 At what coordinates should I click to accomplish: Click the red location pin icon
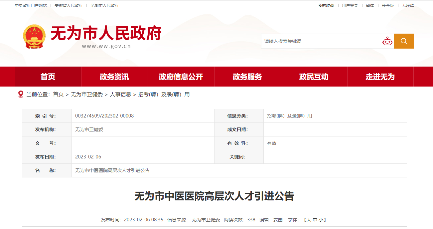[21, 94]
